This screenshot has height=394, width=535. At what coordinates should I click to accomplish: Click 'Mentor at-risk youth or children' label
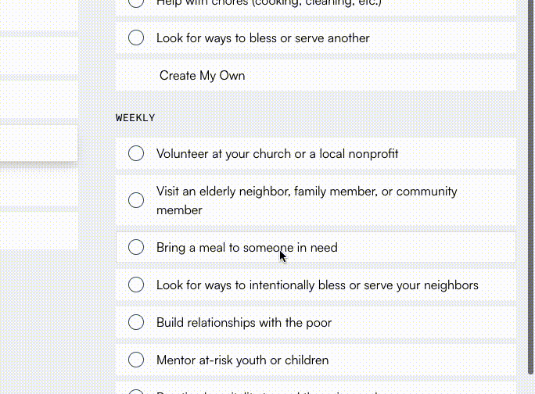click(242, 360)
